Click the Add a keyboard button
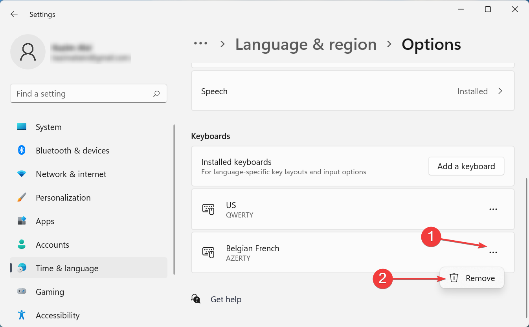 coord(466,166)
